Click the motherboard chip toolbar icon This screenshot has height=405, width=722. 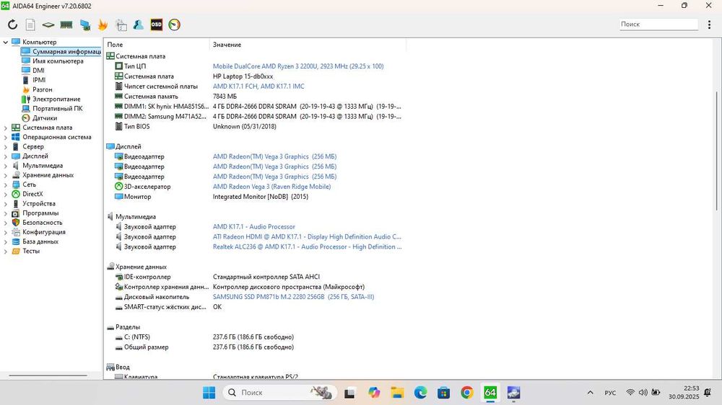coord(48,25)
